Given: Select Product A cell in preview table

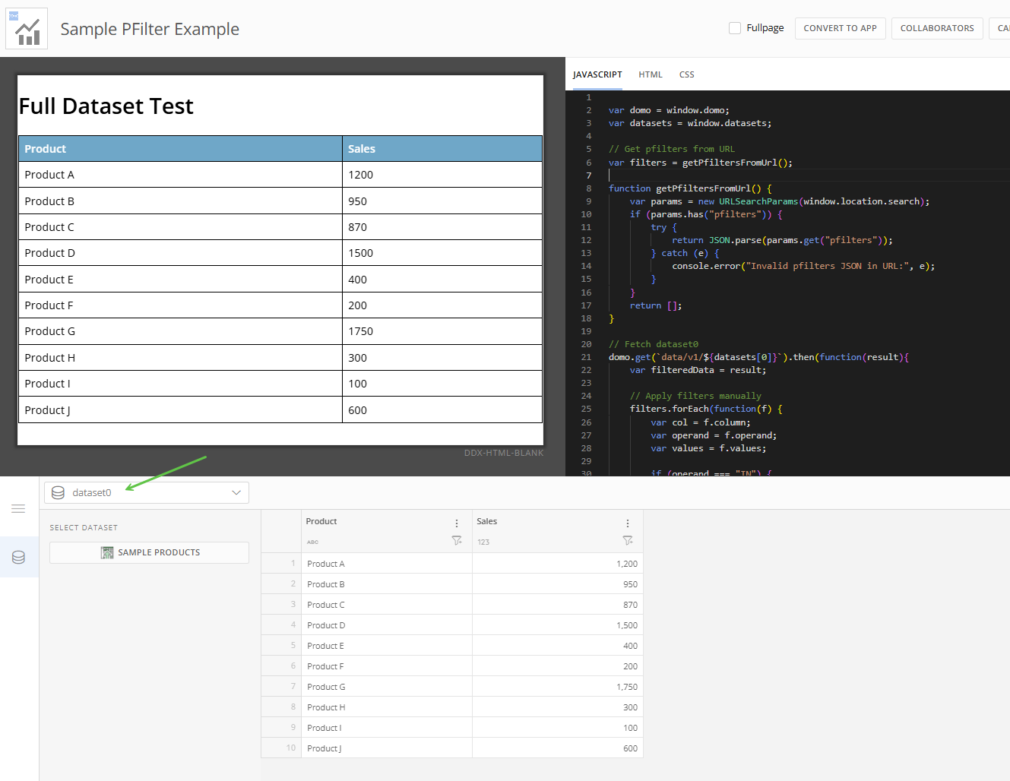Looking at the screenshot, I should point(180,175).
